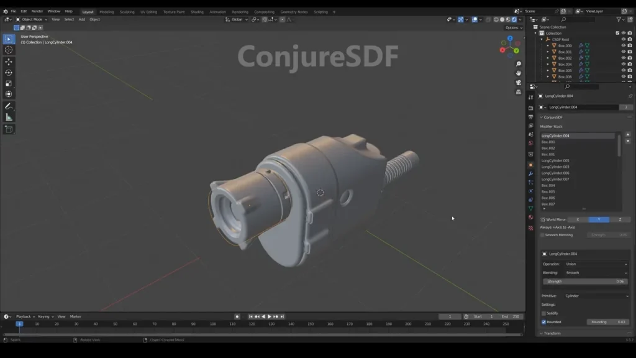Screen dimensions: 636x358
Task: Open the Modifier properties wrench tab
Action: [530, 174]
